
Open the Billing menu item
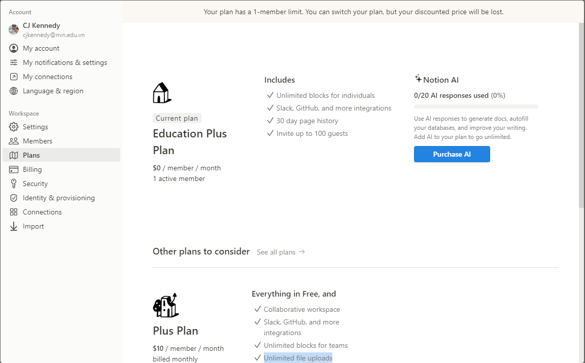[x=61, y=169]
